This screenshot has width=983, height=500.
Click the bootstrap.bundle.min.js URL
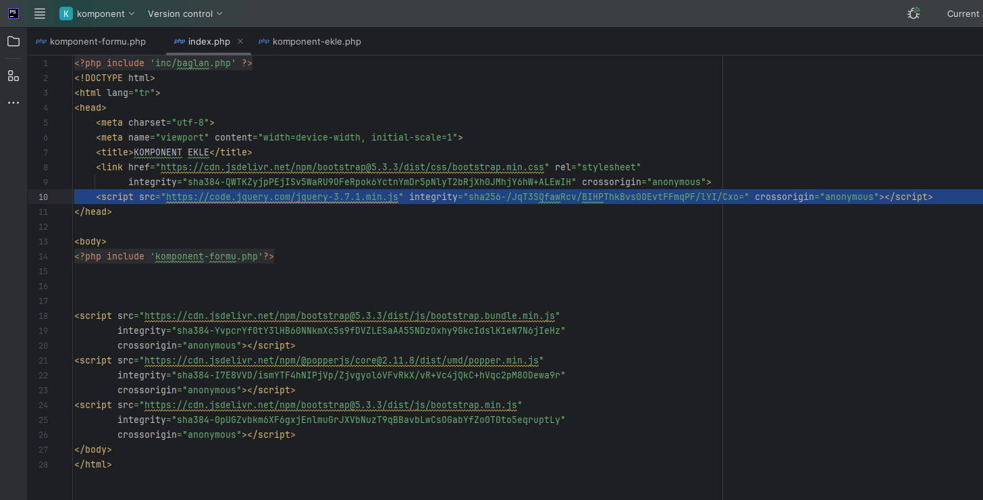click(x=350, y=316)
